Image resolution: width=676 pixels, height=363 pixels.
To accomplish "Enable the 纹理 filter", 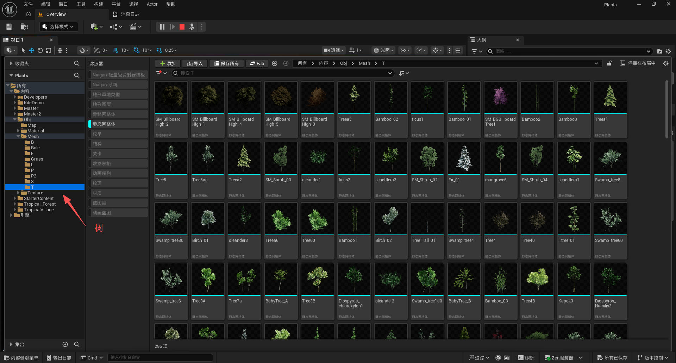I will (118, 183).
